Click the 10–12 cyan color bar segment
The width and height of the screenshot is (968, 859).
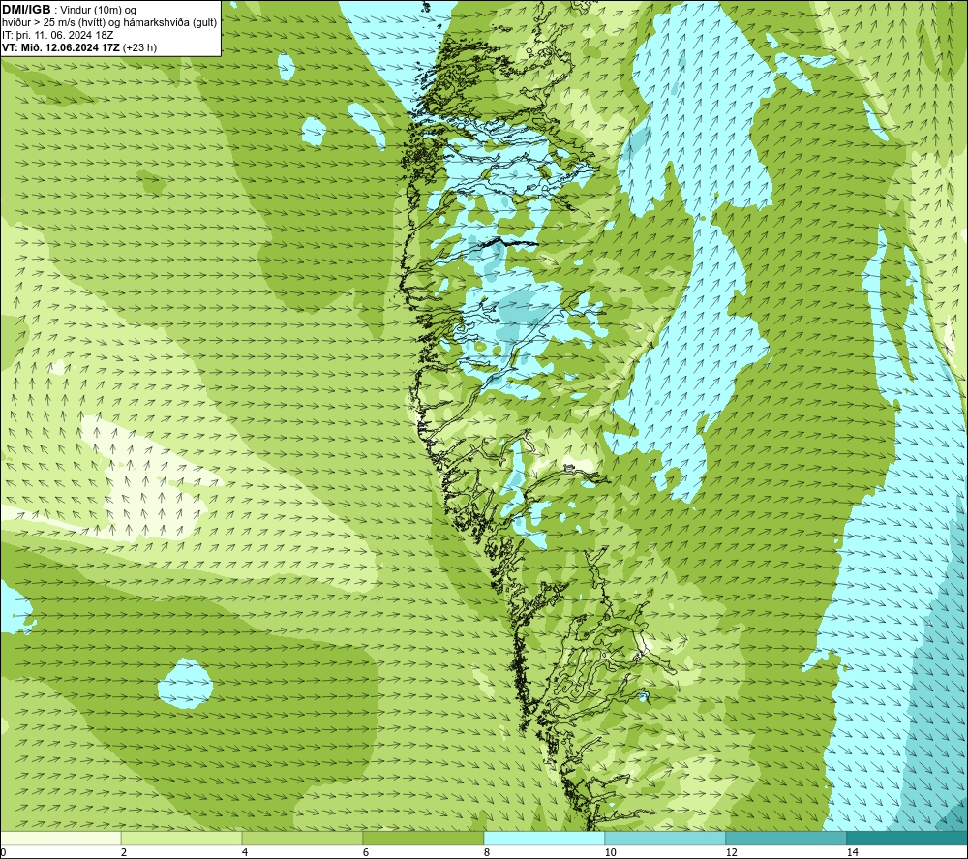click(666, 838)
